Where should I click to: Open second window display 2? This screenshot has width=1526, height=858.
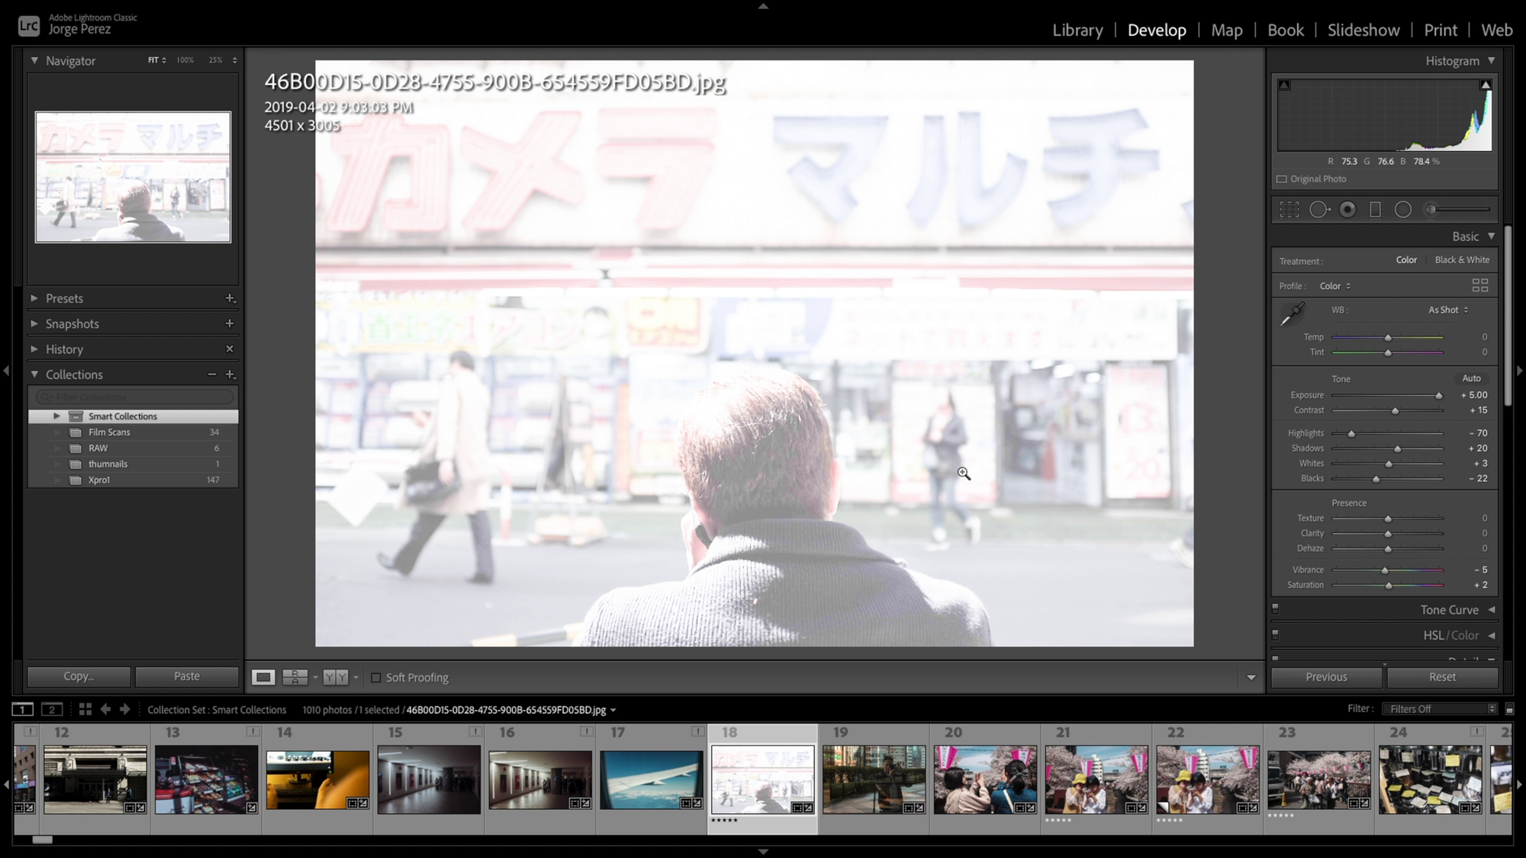click(x=52, y=709)
